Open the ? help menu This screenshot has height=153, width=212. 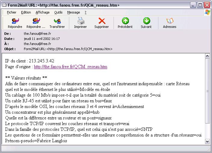86,12
